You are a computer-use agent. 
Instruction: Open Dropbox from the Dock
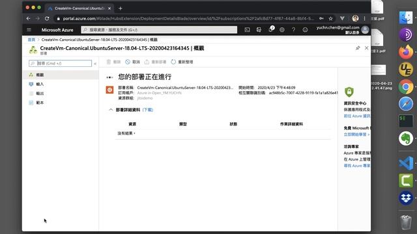point(406,198)
